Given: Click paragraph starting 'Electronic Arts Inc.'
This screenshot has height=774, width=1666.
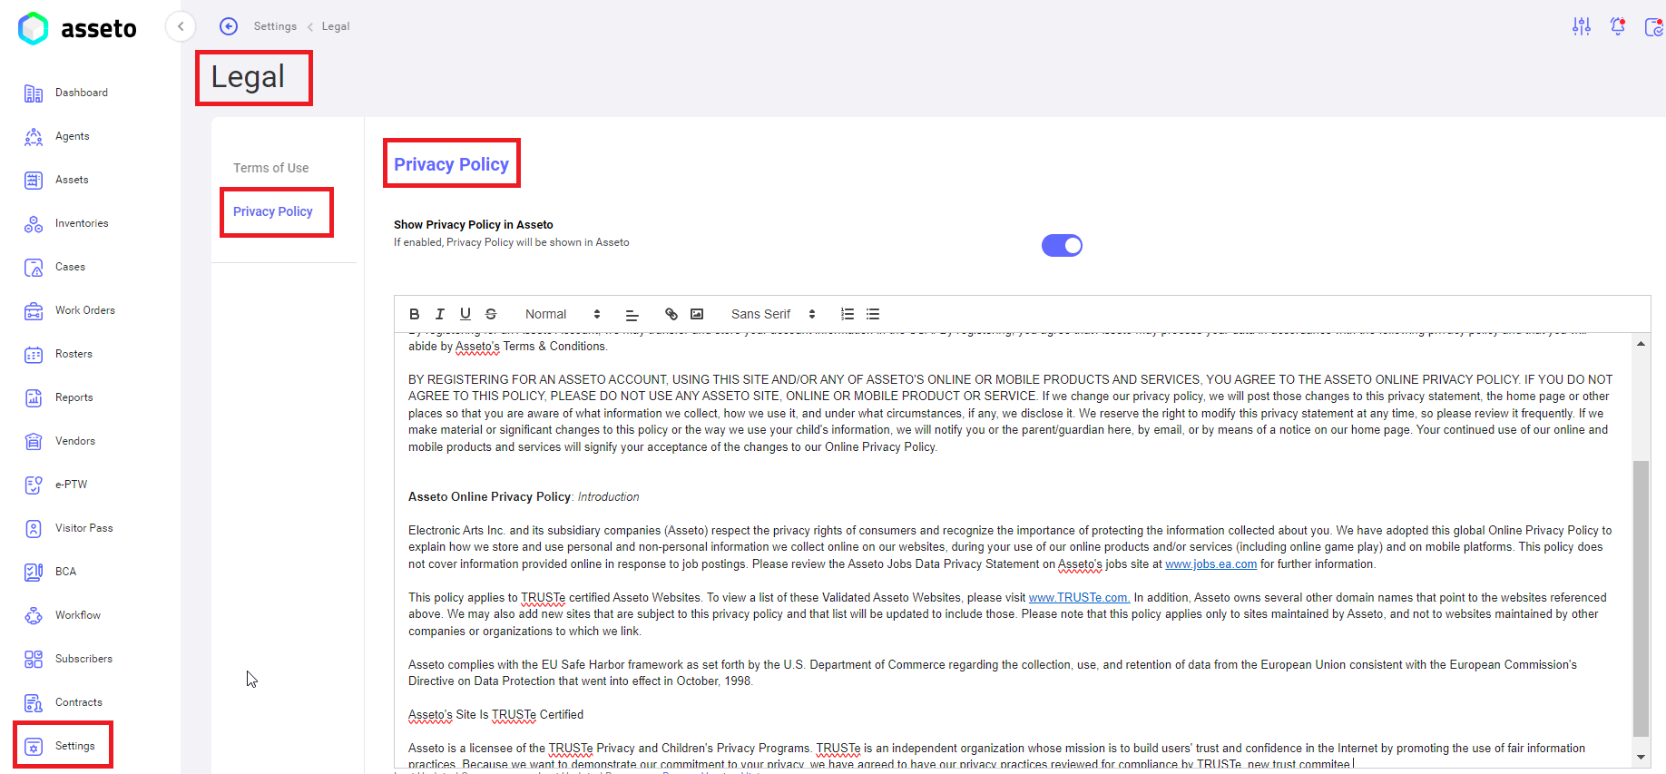Looking at the screenshot, I should [x=1010, y=547].
